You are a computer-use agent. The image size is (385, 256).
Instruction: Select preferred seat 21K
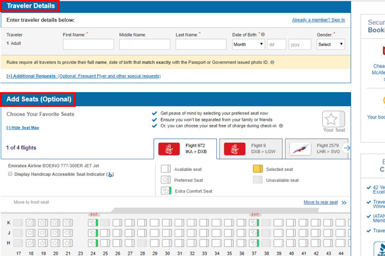click(67, 223)
